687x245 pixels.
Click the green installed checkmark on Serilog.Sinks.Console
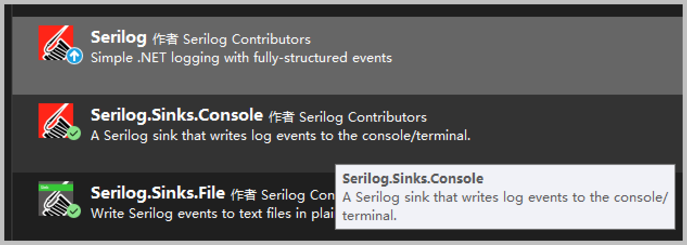pos(74,134)
